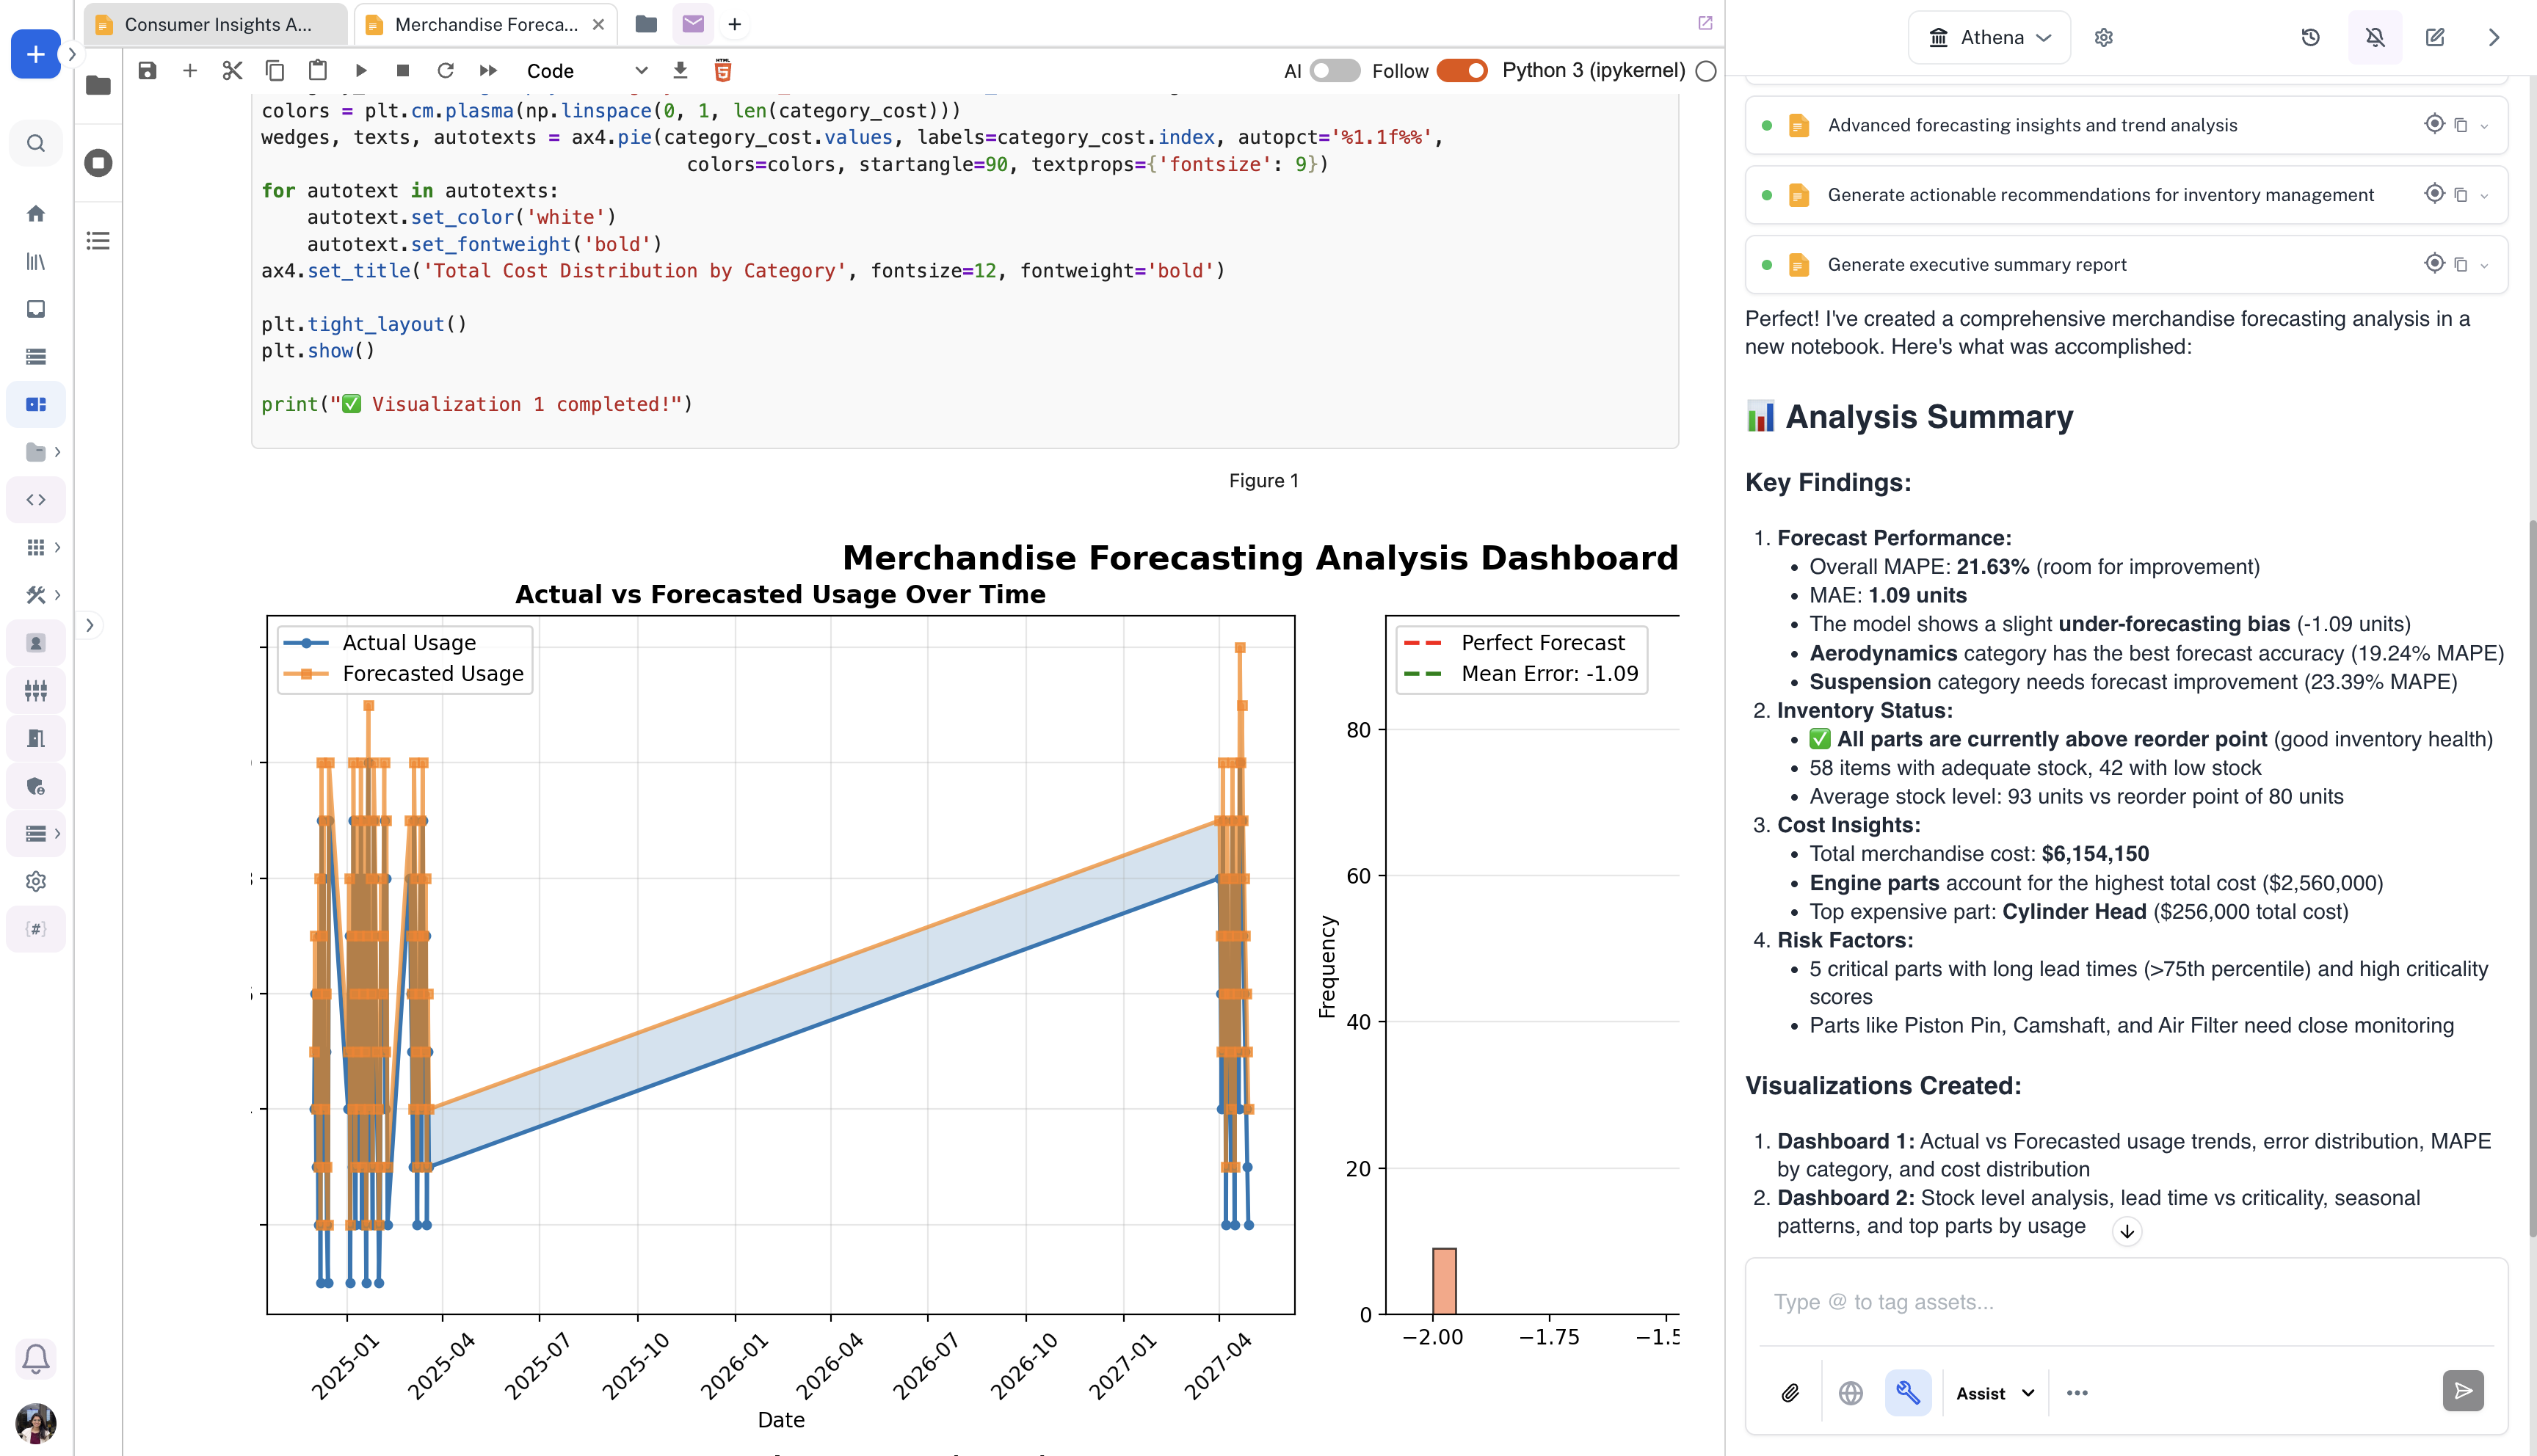Viewport: 2537px width, 1456px height.
Task: Open the table of contents list icon
Action: 98,240
